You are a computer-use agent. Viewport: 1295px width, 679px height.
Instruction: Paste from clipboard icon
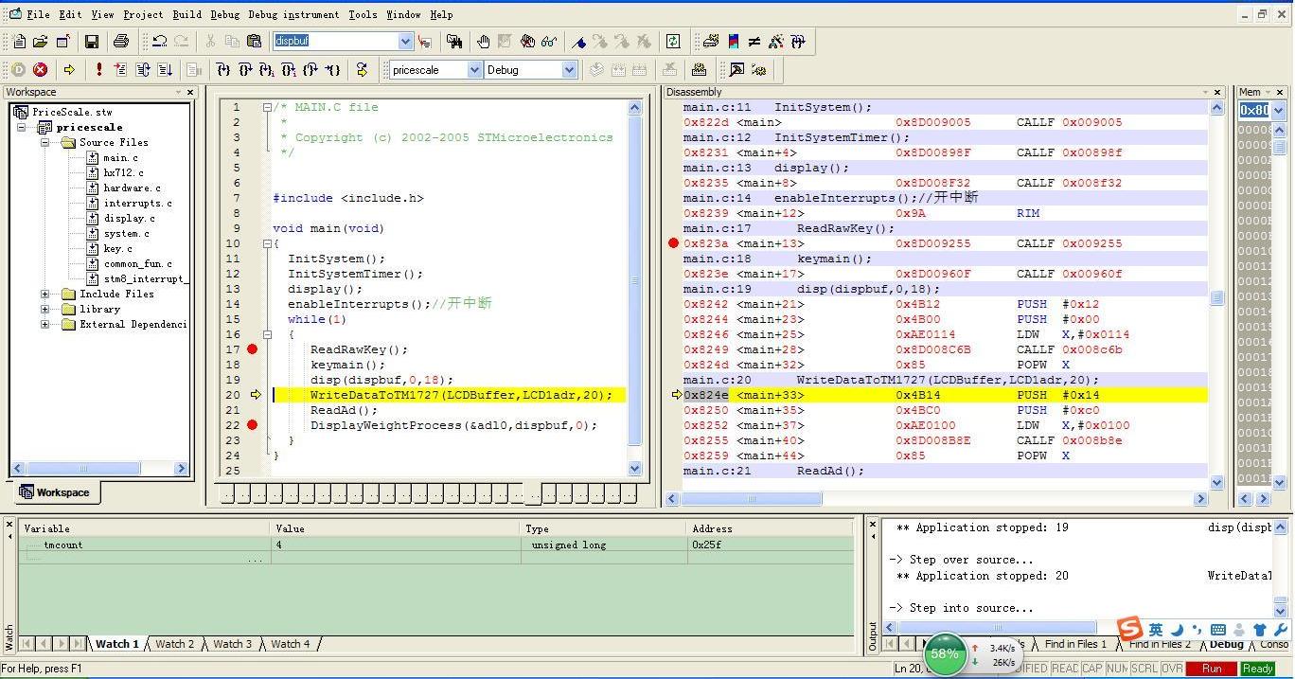[254, 42]
